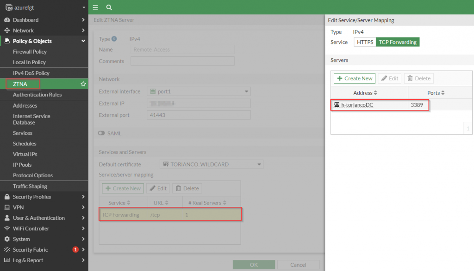The height and width of the screenshot is (271, 474).
Task: Toggle the SAML switch
Action: click(x=101, y=133)
